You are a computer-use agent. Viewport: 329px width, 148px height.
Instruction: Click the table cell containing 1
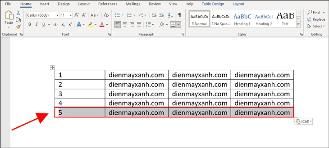coord(80,75)
